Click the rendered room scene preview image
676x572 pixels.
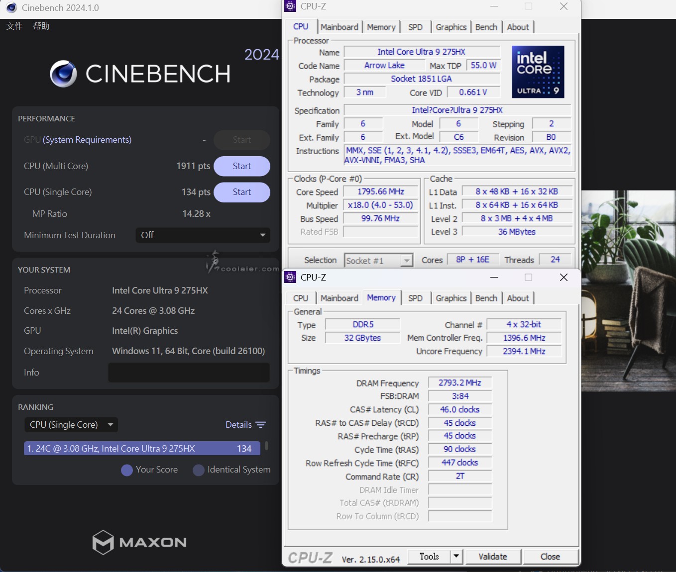tap(628, 291)
